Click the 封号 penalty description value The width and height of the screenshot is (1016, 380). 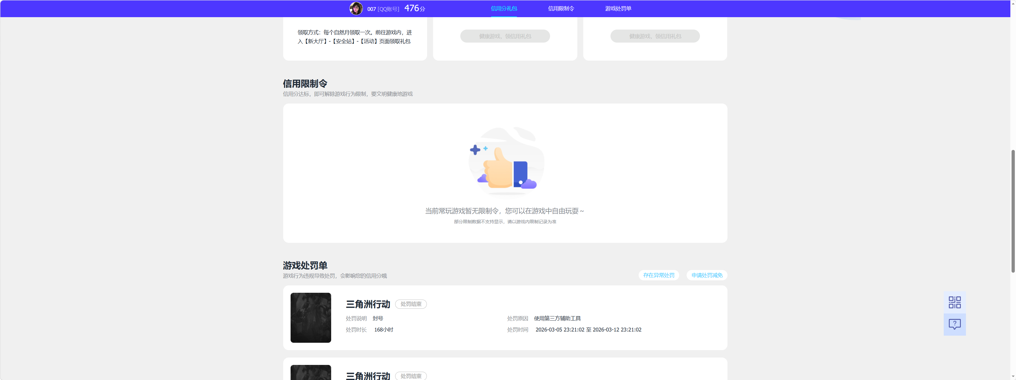tap(378, 318)
